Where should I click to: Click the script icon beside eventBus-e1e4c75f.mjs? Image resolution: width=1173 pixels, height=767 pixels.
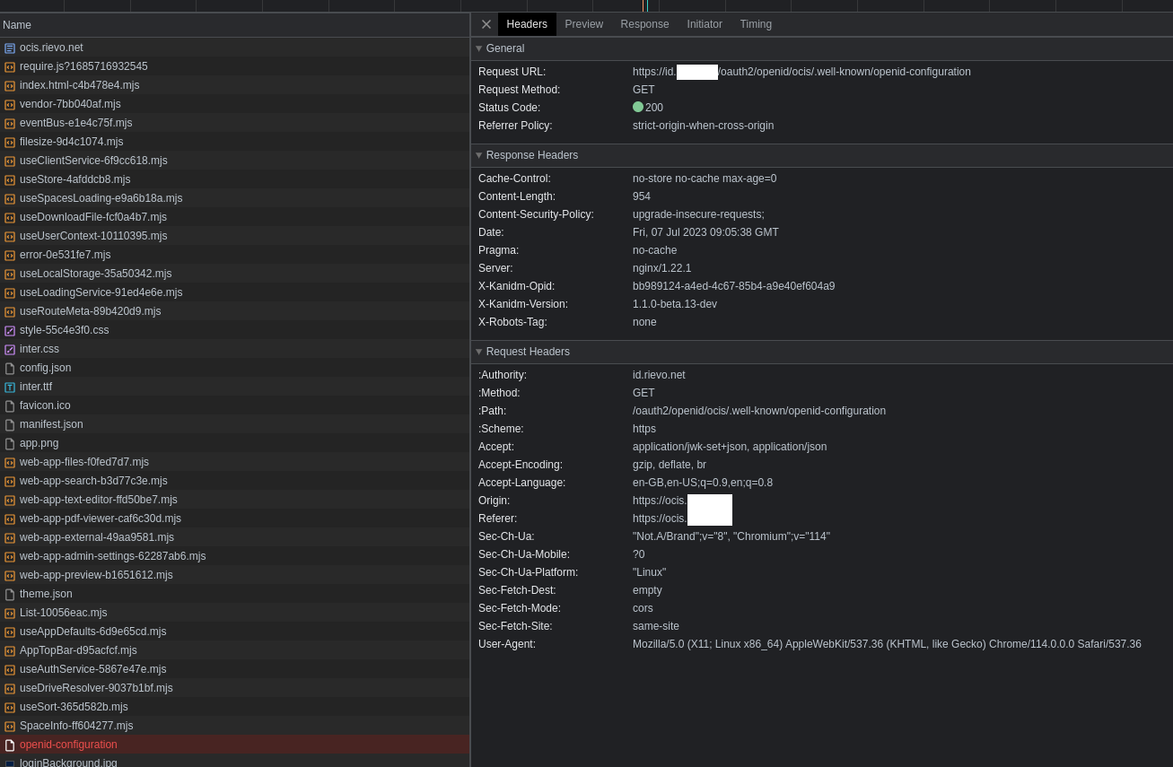(x=10, y=123)
